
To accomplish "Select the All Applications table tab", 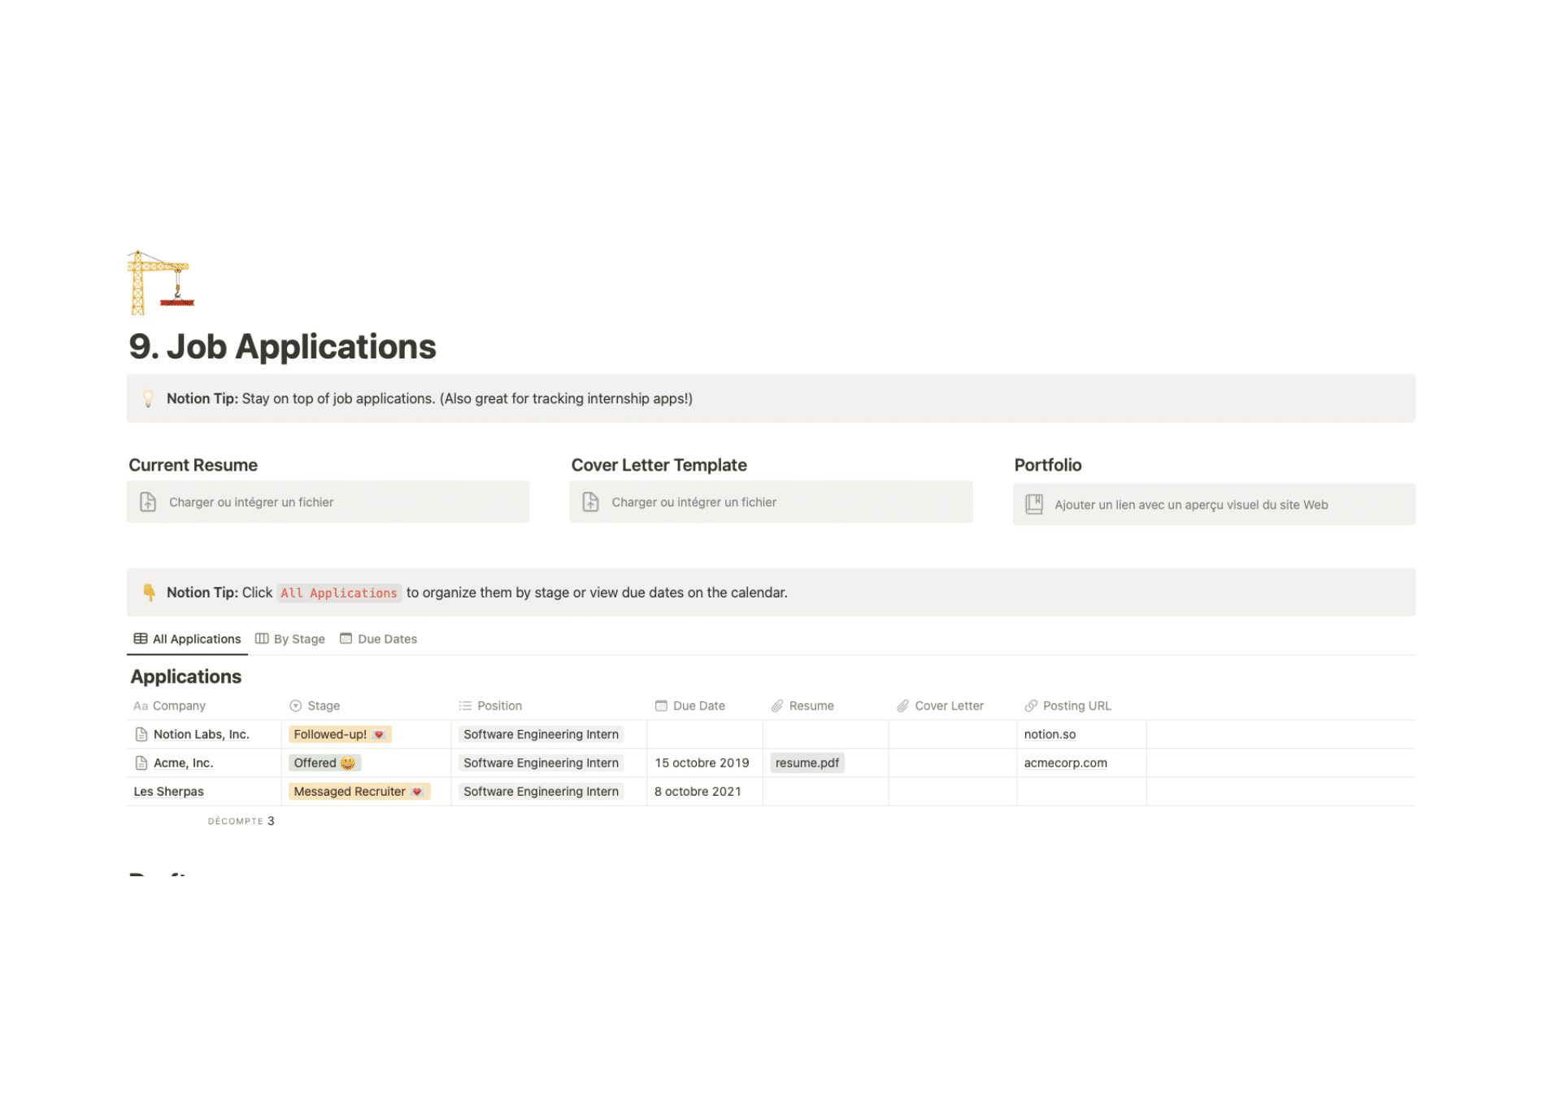I will click(x=188, y=640).
